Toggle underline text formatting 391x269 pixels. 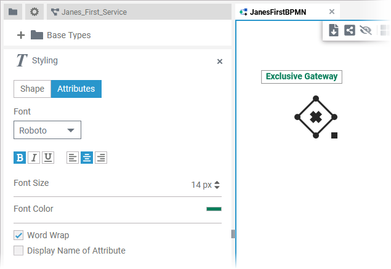click(47, 158)
